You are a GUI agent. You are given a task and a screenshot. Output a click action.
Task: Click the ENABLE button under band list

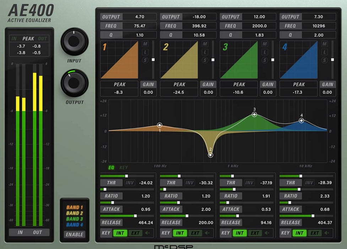click(74, 234)
